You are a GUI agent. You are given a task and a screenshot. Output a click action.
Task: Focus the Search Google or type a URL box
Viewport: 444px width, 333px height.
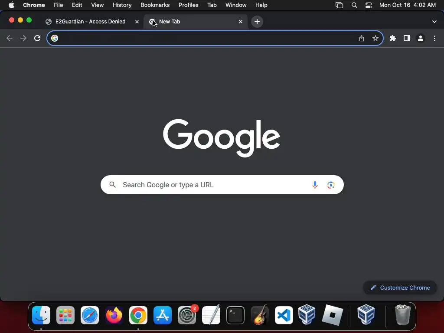(222, 185)
